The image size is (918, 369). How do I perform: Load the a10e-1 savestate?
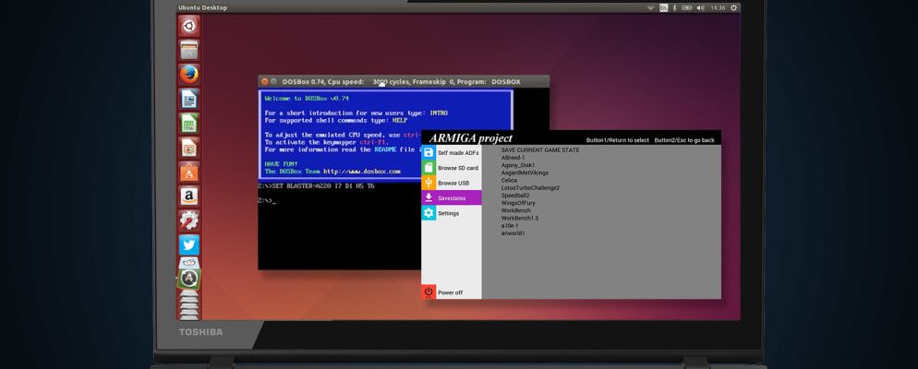510,226
